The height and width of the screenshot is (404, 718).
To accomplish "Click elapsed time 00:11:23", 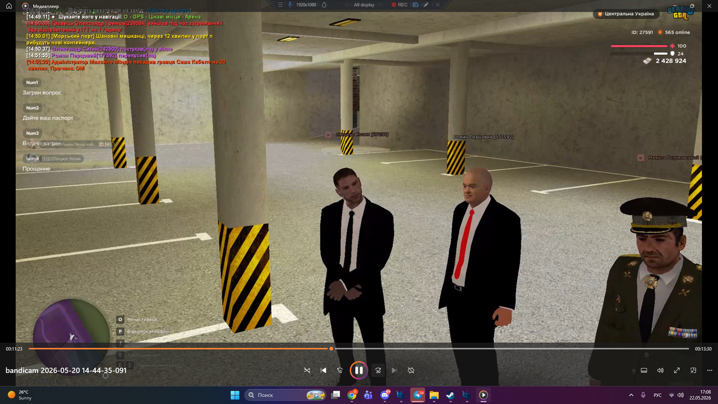I will [14, 348].
